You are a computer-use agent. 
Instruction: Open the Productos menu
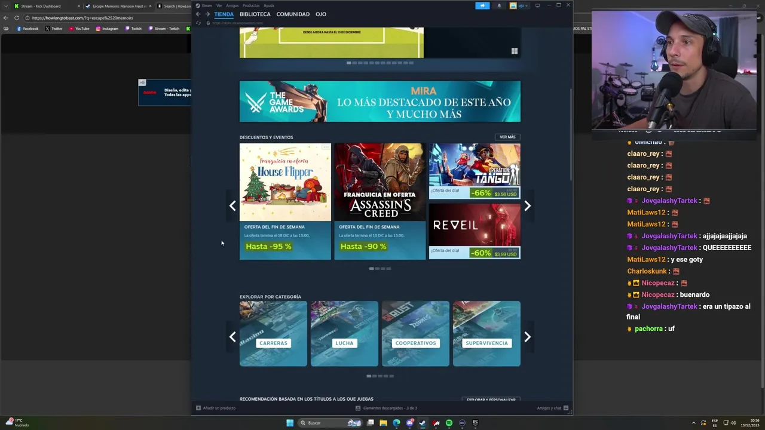pos(251,5)
